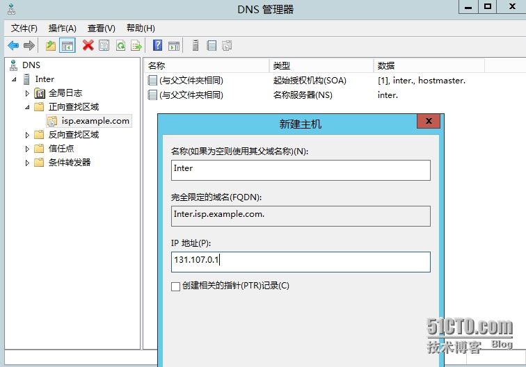Screen dimensions: 526x367
Task: Close the 新建主机 dialog
Action: click(429, 121)
